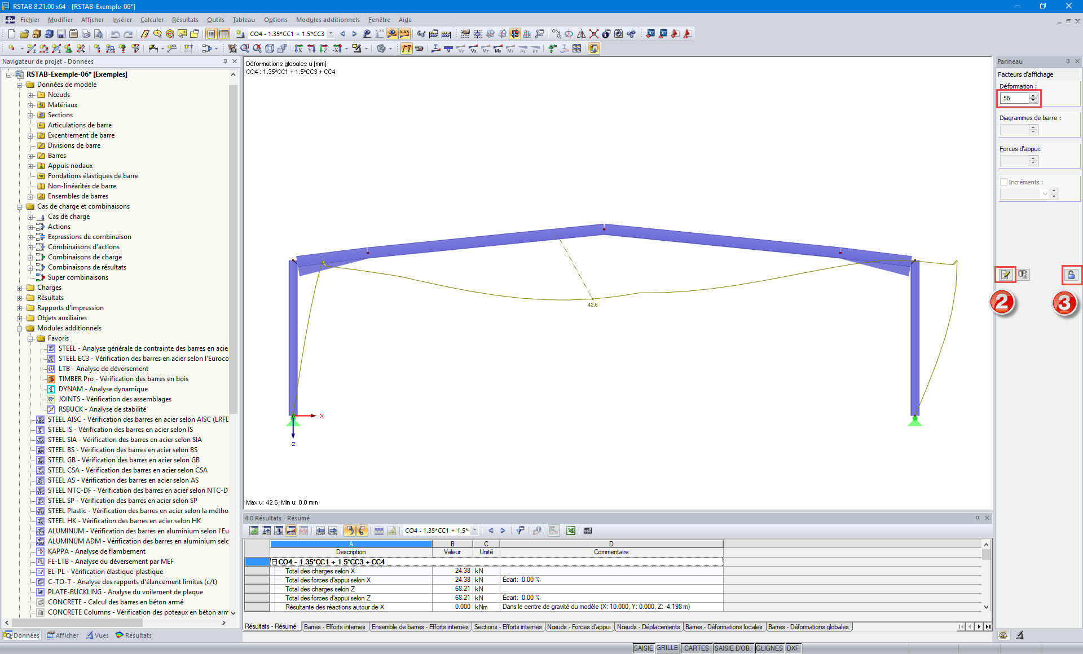Image resolution: width=1083 pixels, height=654 pixels.
Task: Open the load combination CO4 dropdown
Action: pos(331,34)
